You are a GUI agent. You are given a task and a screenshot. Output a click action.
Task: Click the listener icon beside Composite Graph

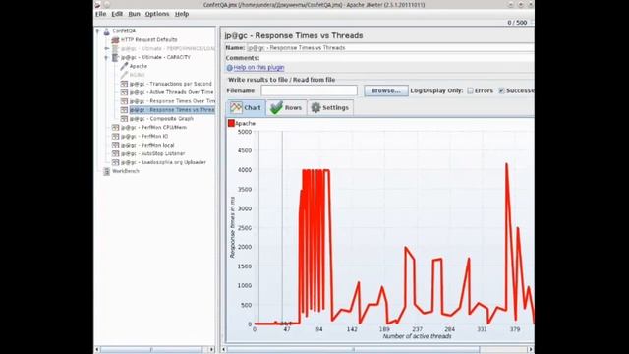coord(124,119)
